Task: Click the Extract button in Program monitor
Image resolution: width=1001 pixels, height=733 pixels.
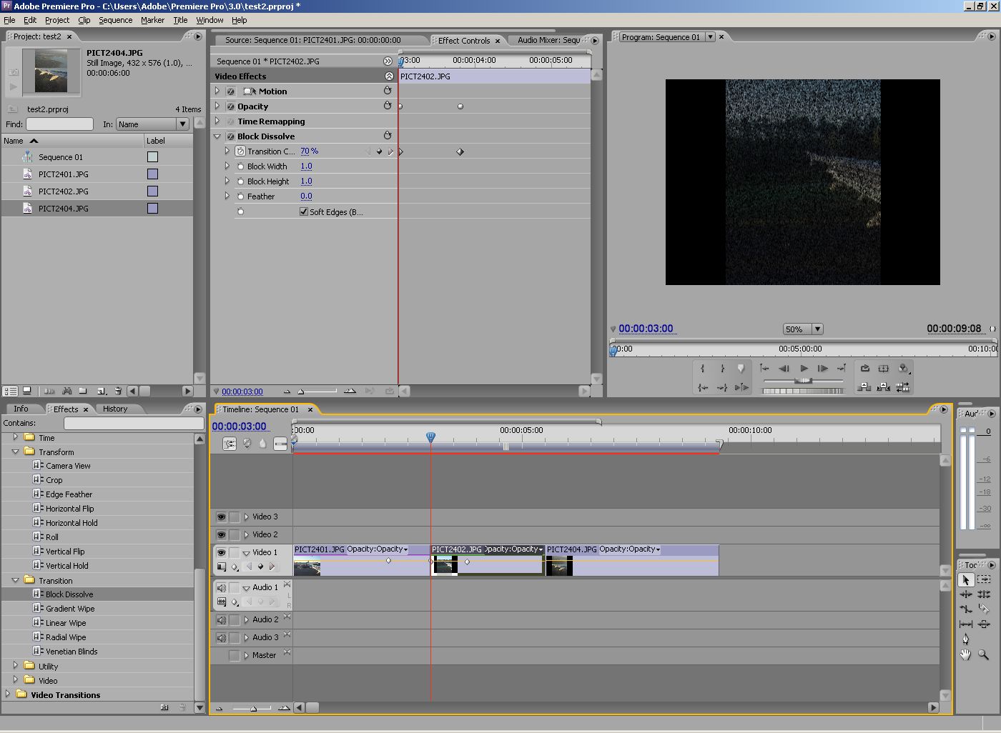Action: tap(884, 387)
